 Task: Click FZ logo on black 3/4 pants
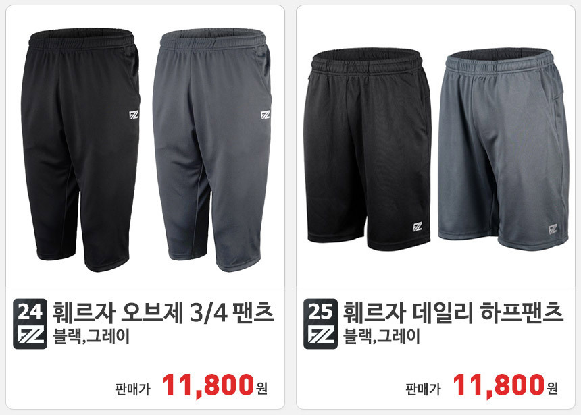134,115
